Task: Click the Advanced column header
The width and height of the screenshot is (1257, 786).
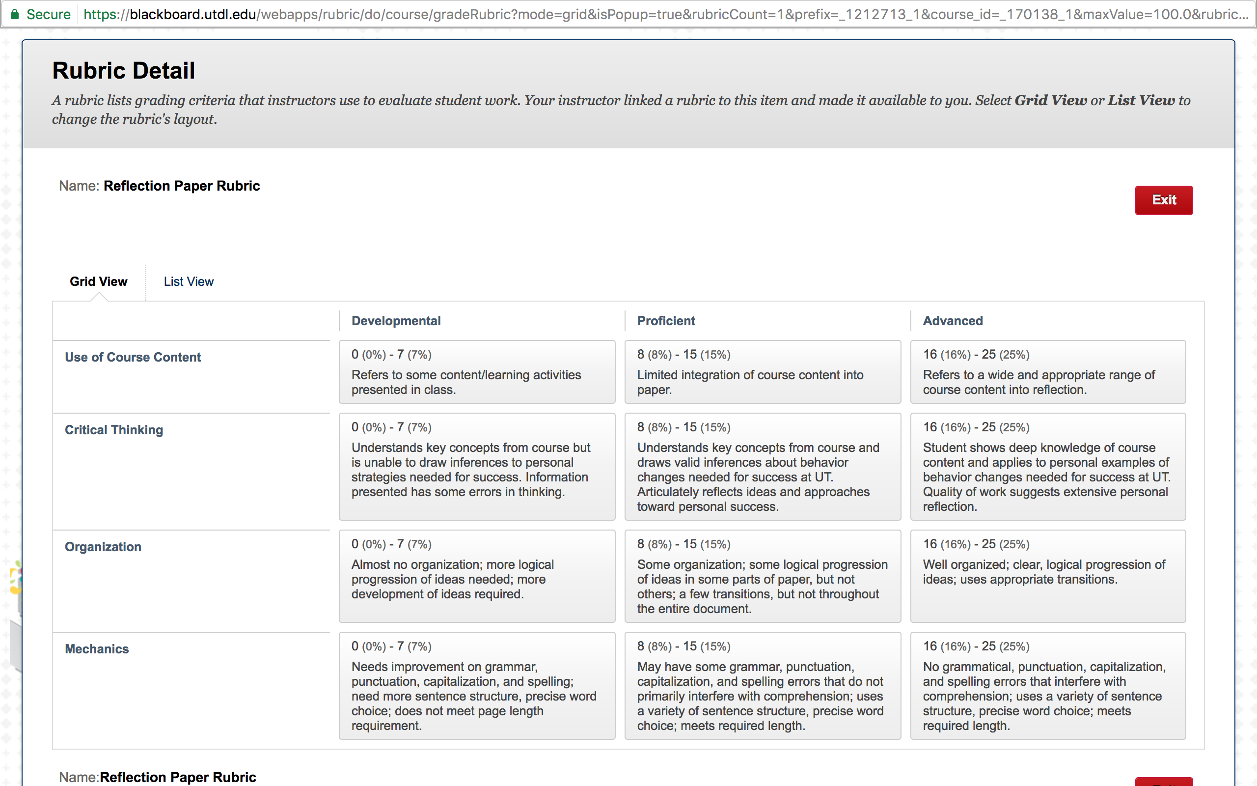Action: click(953, 321)
